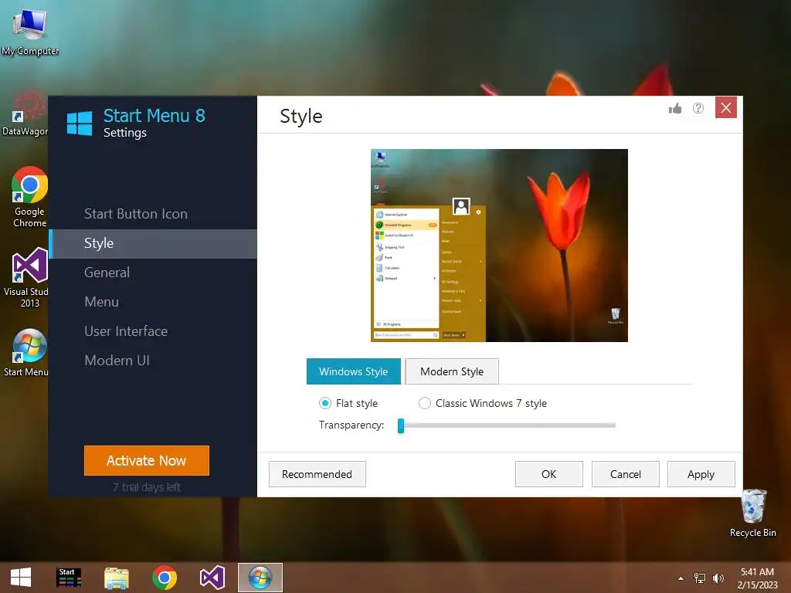
Task: Confirm with the OK button
Action: [549, 474]
